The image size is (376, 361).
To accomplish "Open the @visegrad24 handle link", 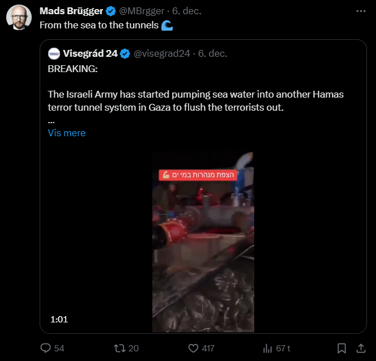I will 161,54.
